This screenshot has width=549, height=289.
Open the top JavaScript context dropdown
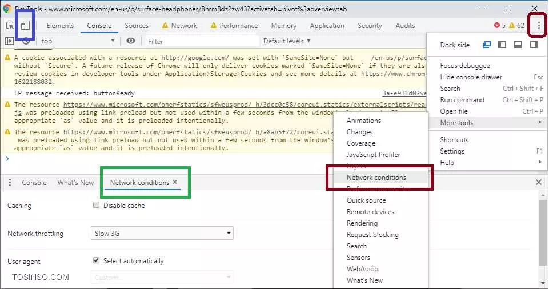pyautogui.click(x=78, y=41)
